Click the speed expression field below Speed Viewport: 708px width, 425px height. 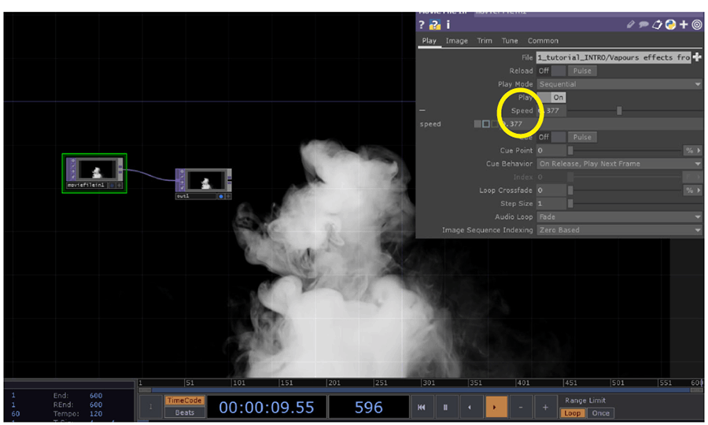click(x=600, y=124)
